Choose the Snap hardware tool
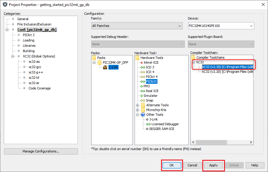Image resolution: width=268 pixels, height=172 pixels. coord(149,100)
